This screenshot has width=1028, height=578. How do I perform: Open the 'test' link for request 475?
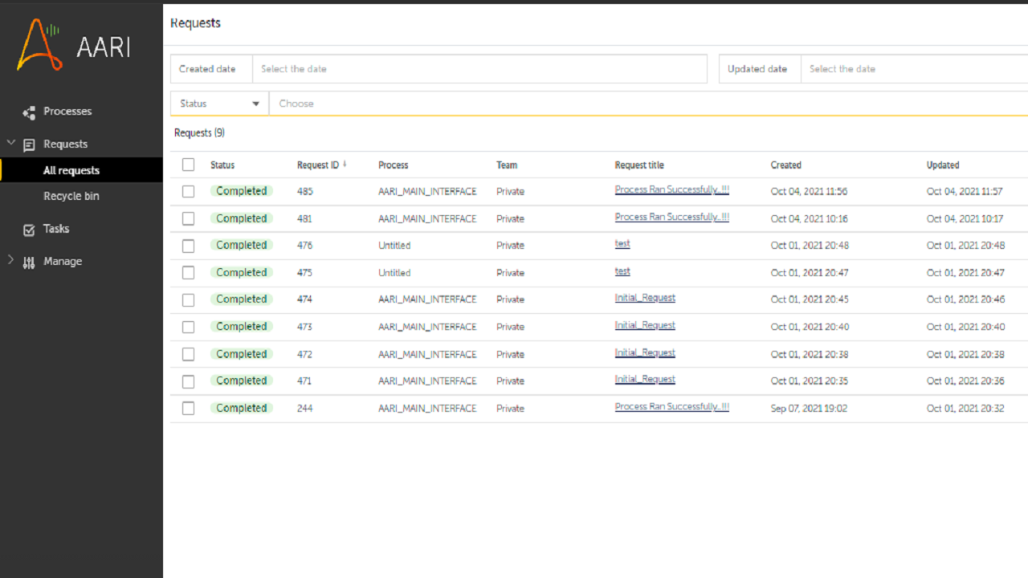622,271
